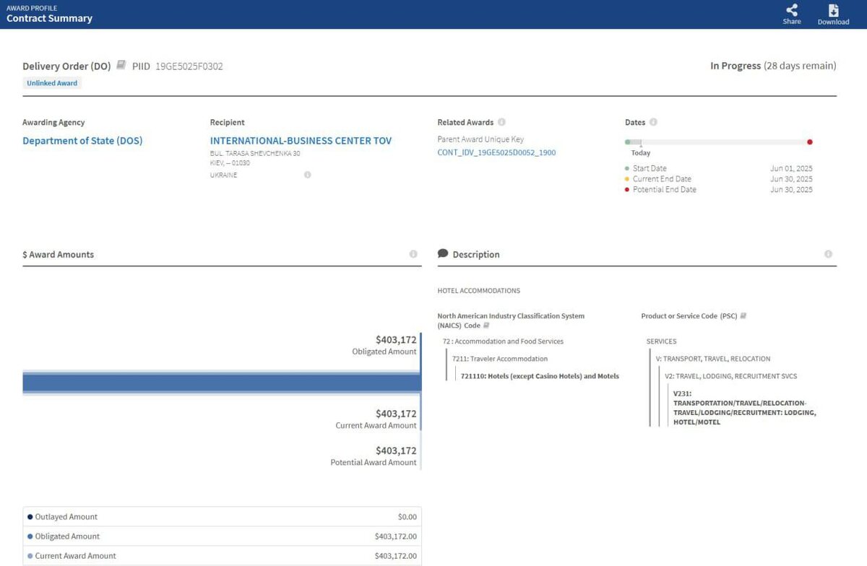Select V: TRANSPORT, TRAVEL, RELOCATION entry
This screenshot has width=867, height=566.
pos(713,359)
